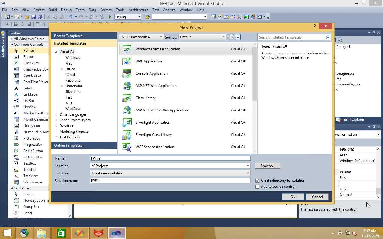
Task: Open the Build menu
Action: click(x=53, y=10)
